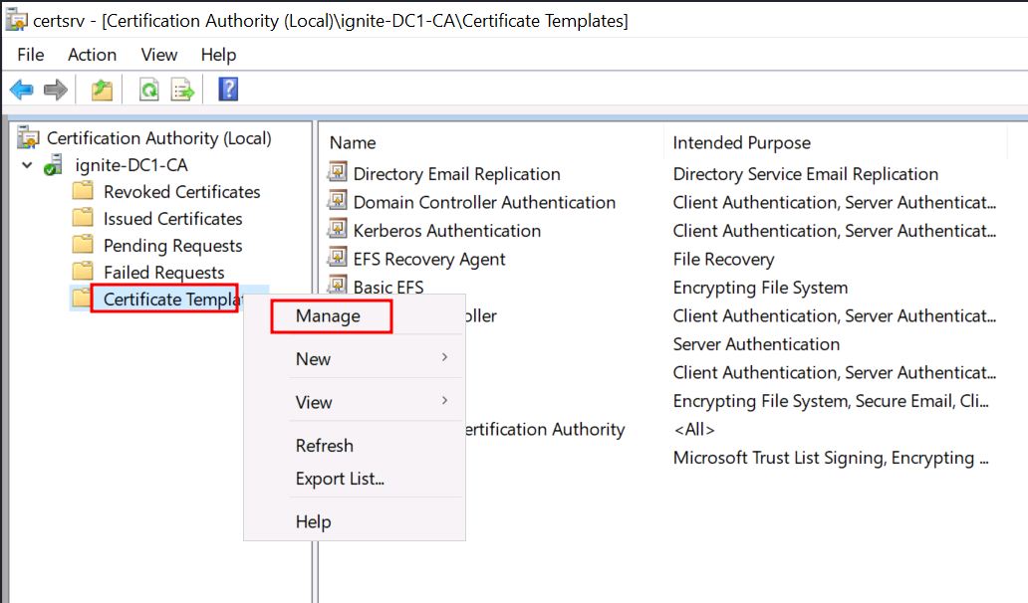This screenshot has height=603, width=1028.
Task: Select the Directory Email Replication row
Action: point(456,174)
